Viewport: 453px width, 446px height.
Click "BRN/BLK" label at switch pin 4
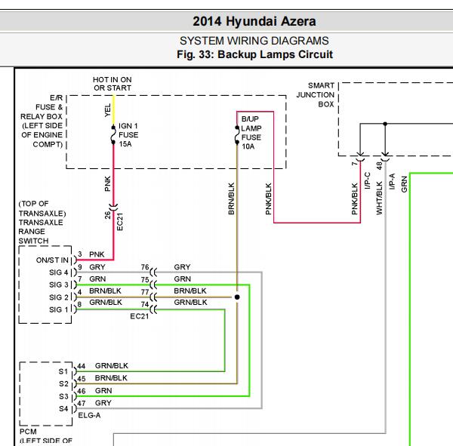[x=105, y=291]
